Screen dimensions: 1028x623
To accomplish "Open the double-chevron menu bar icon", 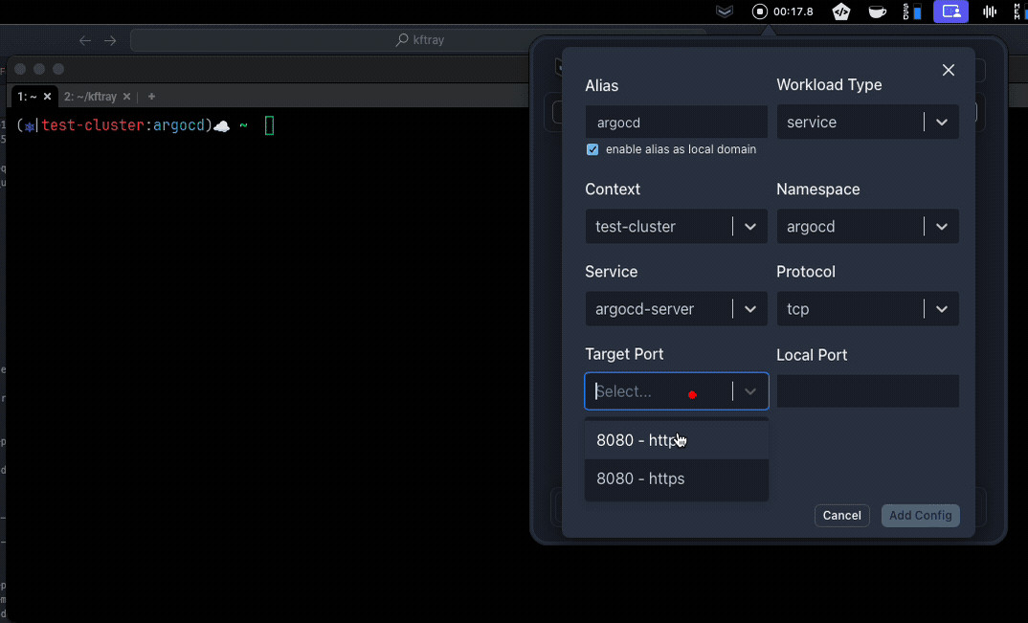I will (725, 11).
